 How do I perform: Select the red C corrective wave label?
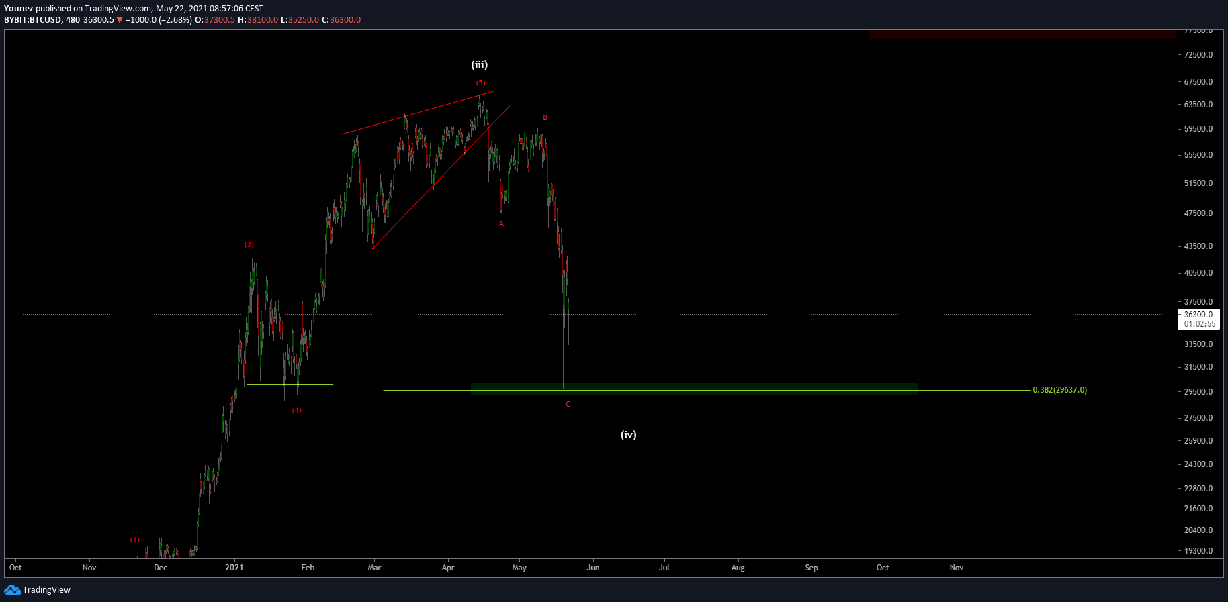(x=568, y=405)
